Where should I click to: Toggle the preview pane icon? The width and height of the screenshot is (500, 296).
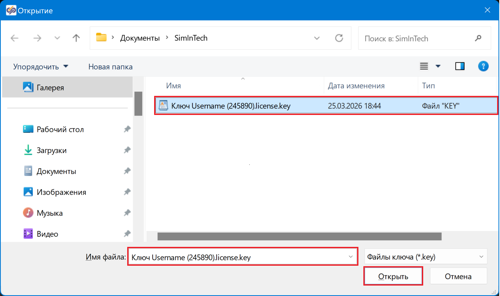[x=460, y=66]
